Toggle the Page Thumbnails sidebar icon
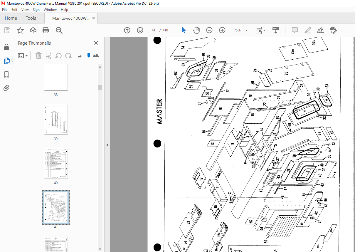Screen dimensions: 355x252 click(6, 61)
